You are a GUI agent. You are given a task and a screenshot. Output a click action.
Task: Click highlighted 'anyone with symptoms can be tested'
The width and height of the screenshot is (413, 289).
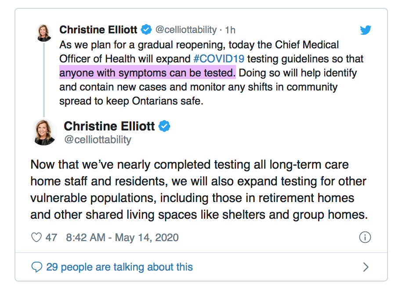[x=147, y=72]
